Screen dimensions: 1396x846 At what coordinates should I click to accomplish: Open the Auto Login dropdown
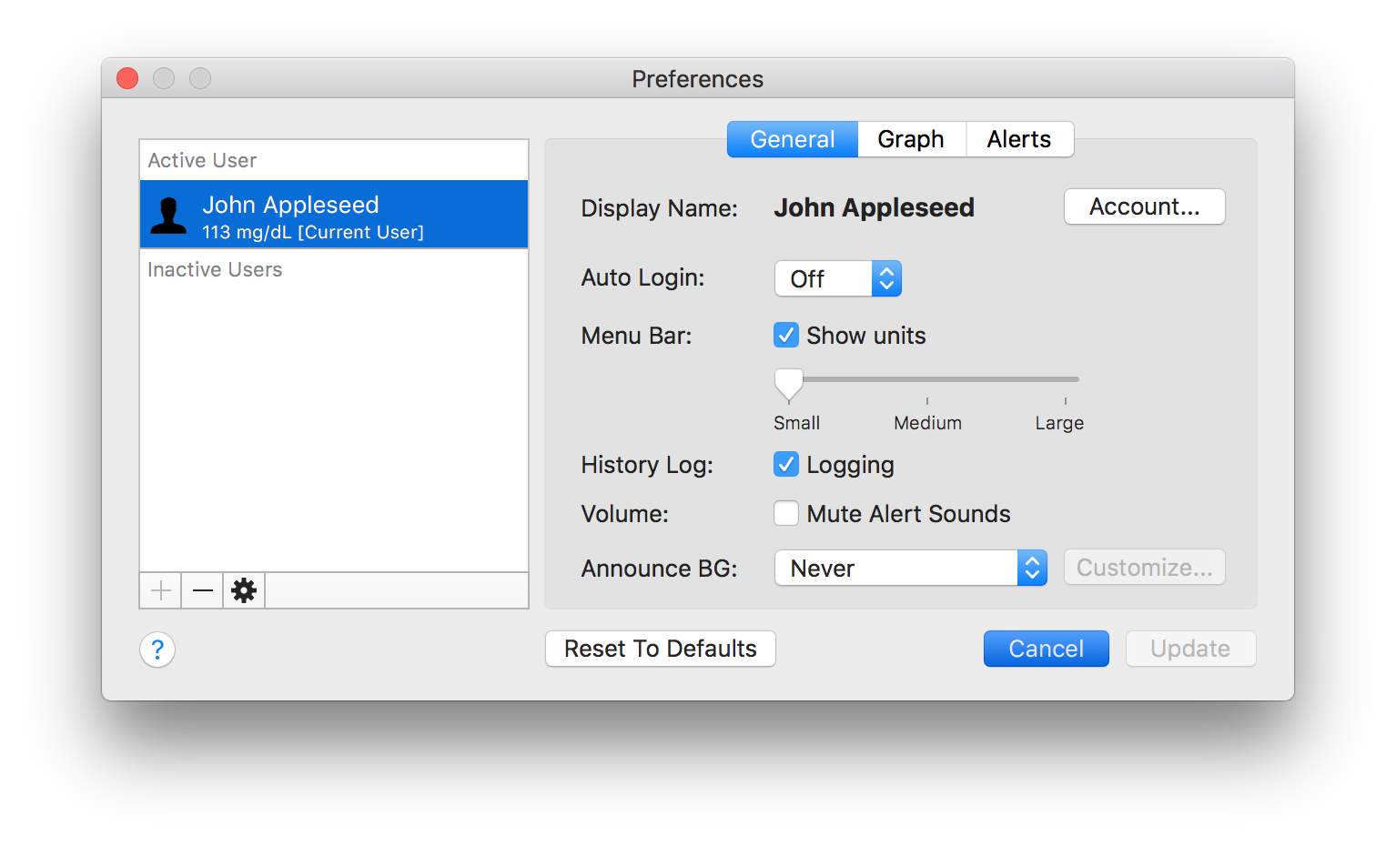837,278
